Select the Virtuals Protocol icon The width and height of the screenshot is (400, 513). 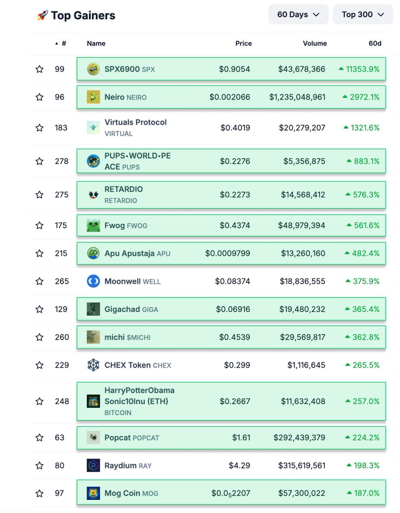click(x=93, y=127)
